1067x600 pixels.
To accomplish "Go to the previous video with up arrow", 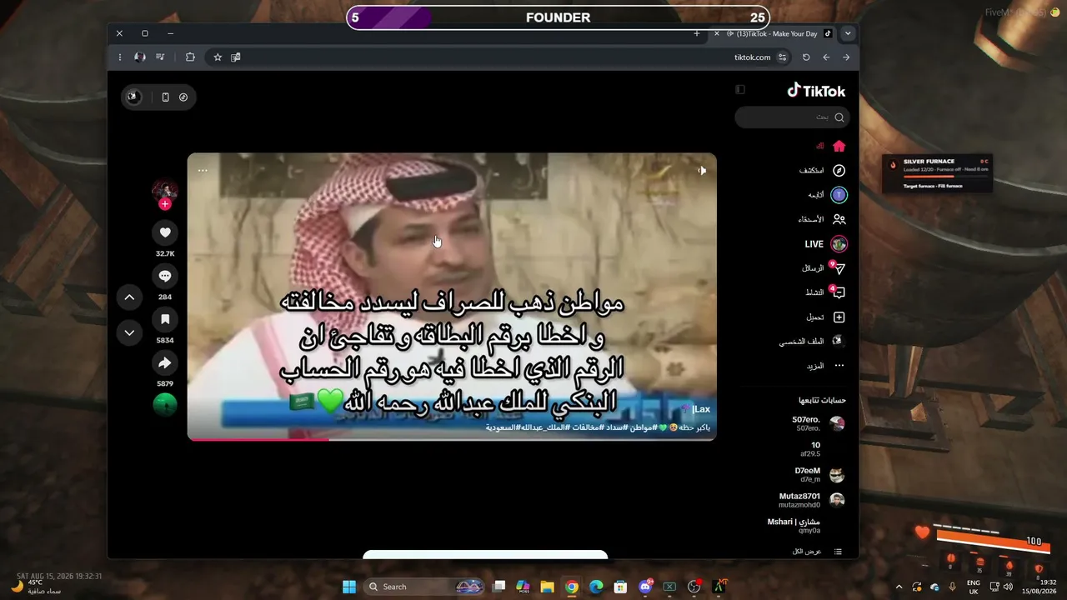I will pos(129,297).
